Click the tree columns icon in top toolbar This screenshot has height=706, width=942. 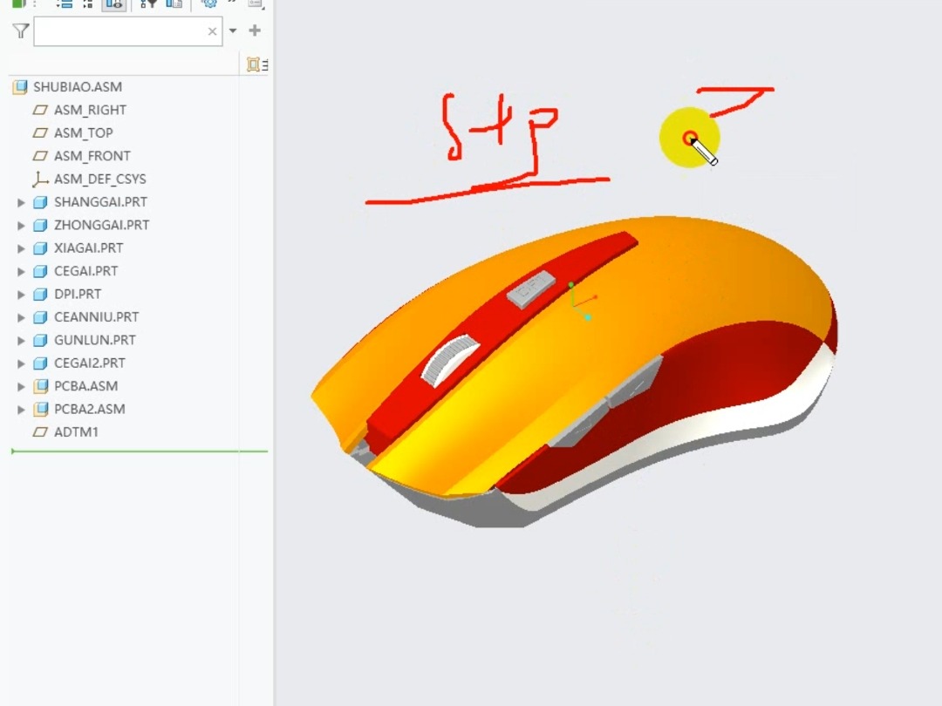tap(174, 3)
